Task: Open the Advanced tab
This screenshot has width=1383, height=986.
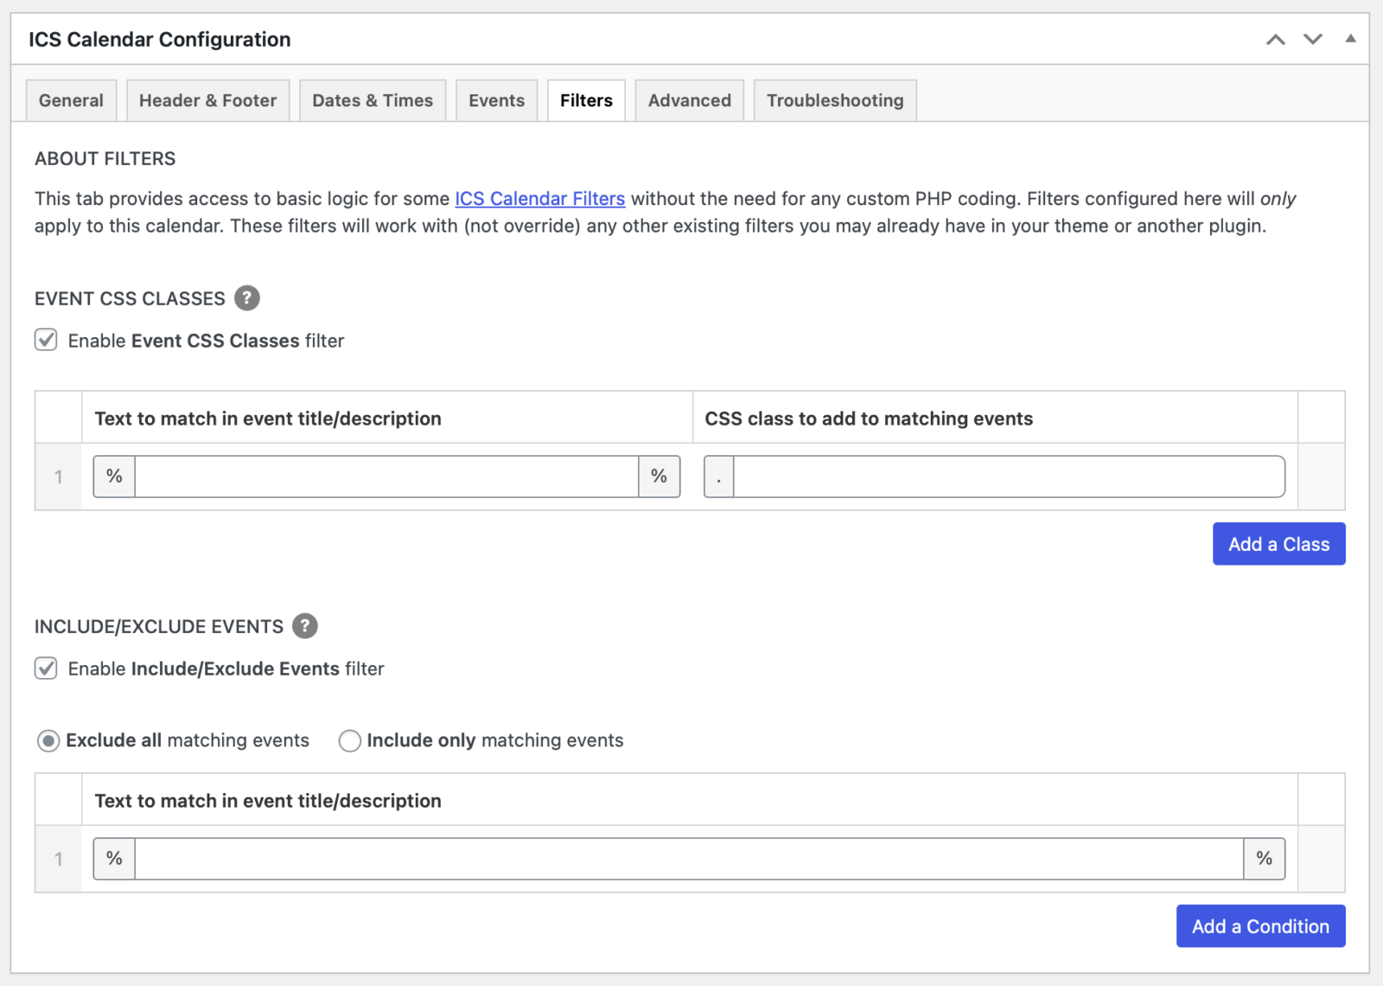Action: [x=690, y=100]
